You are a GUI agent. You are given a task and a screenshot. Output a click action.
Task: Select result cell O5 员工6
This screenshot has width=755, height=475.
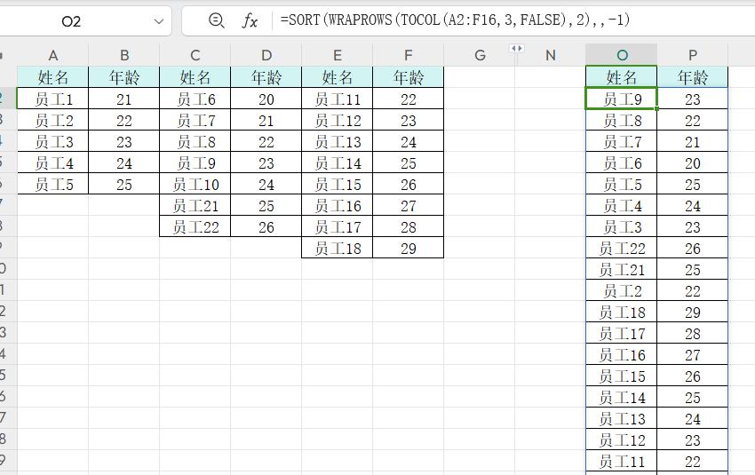pyautogui.click(x=622, y=162)
